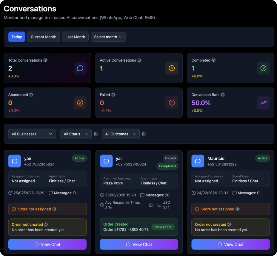Open View Chat on Mauricio's conversation

[x=230, y=244]
